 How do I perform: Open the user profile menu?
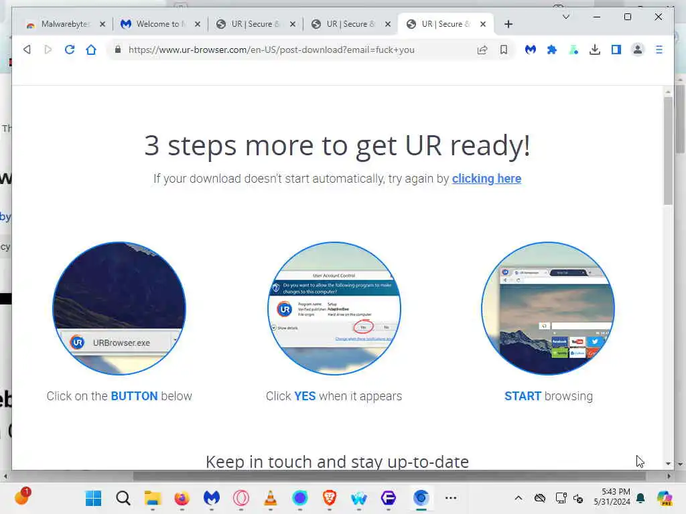[x=638, y=50]
